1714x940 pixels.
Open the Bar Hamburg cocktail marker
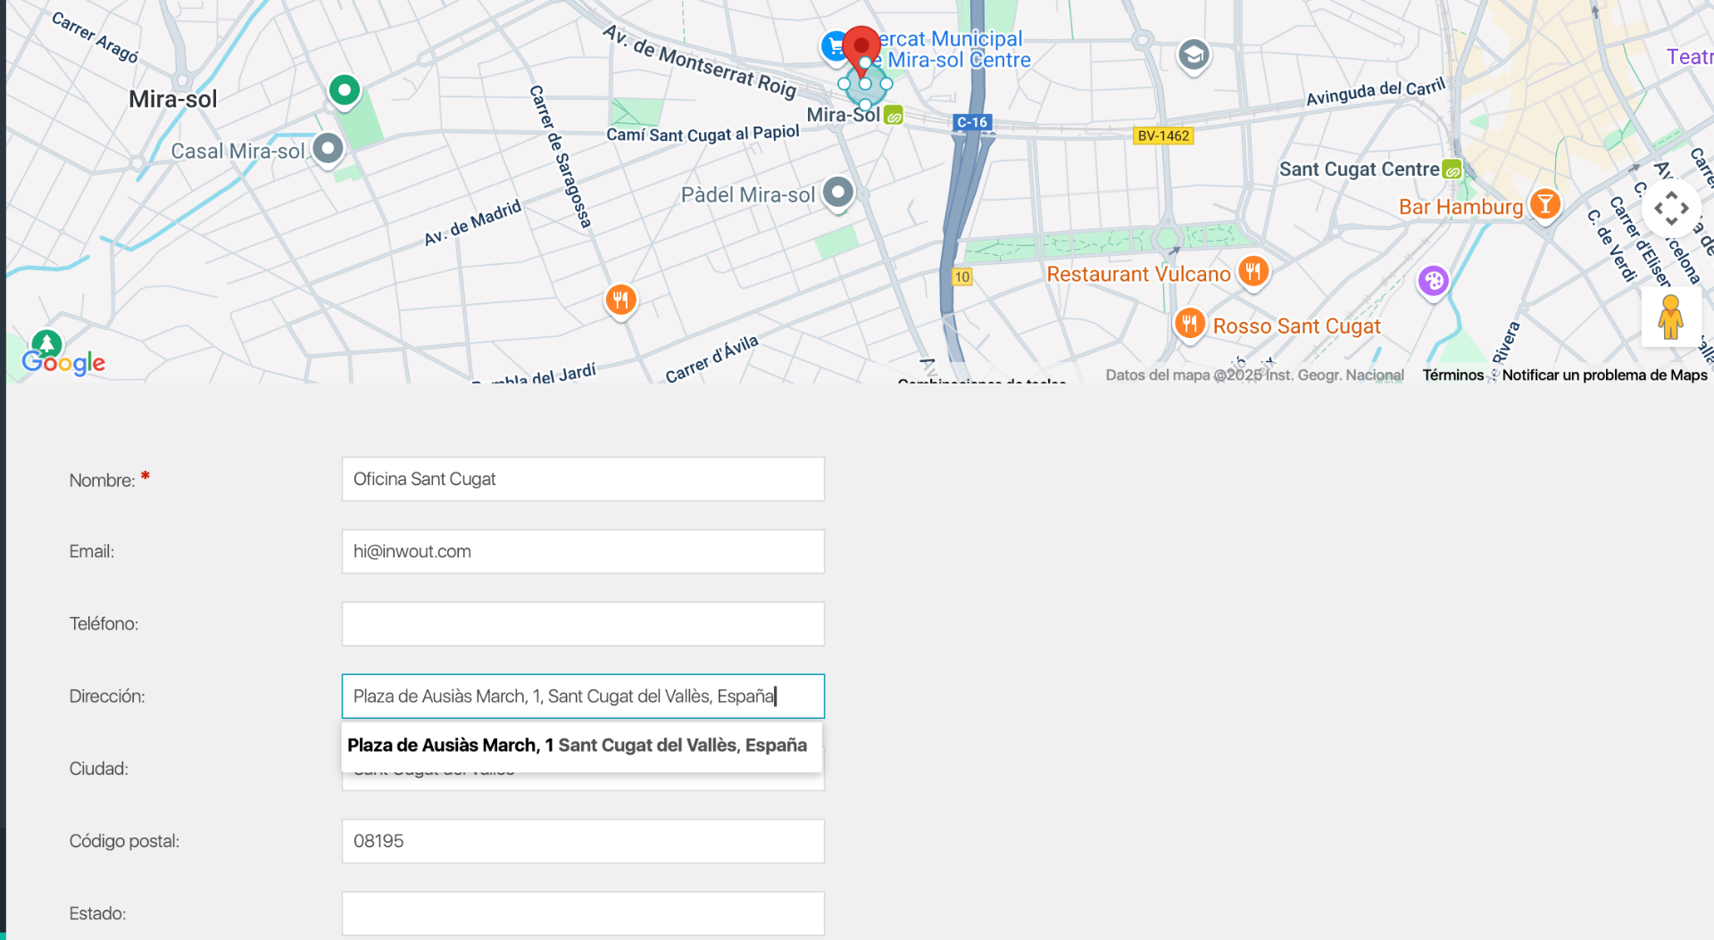[1544, 205]
